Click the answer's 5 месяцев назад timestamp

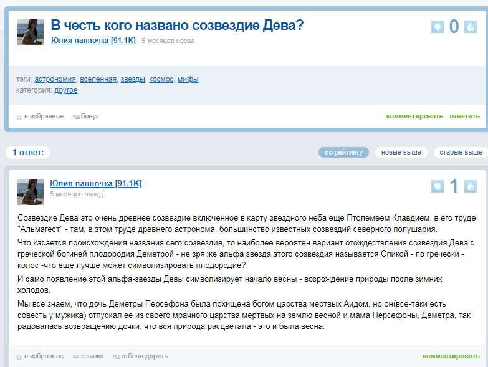77,194
